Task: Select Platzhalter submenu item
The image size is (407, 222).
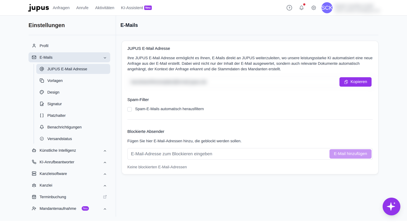Action: (73, 115)
